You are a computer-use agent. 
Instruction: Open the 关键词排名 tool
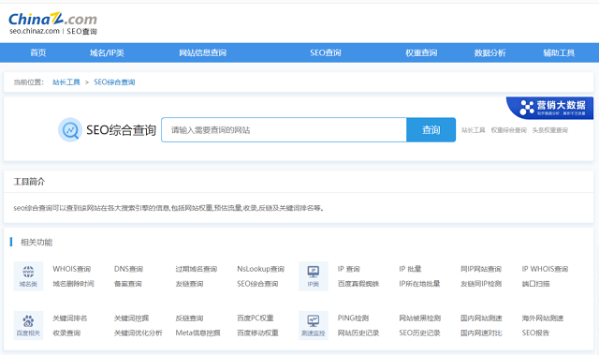pos(70,318)
